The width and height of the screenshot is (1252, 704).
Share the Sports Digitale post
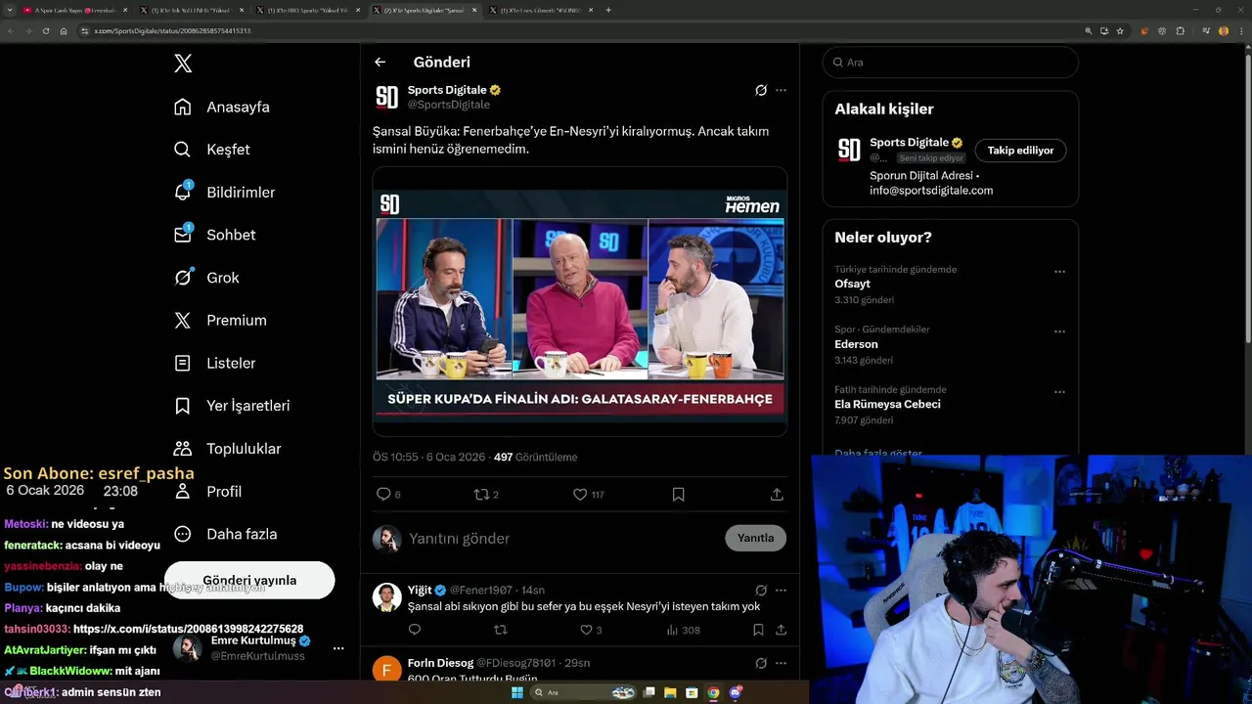(x=777, y=495)
